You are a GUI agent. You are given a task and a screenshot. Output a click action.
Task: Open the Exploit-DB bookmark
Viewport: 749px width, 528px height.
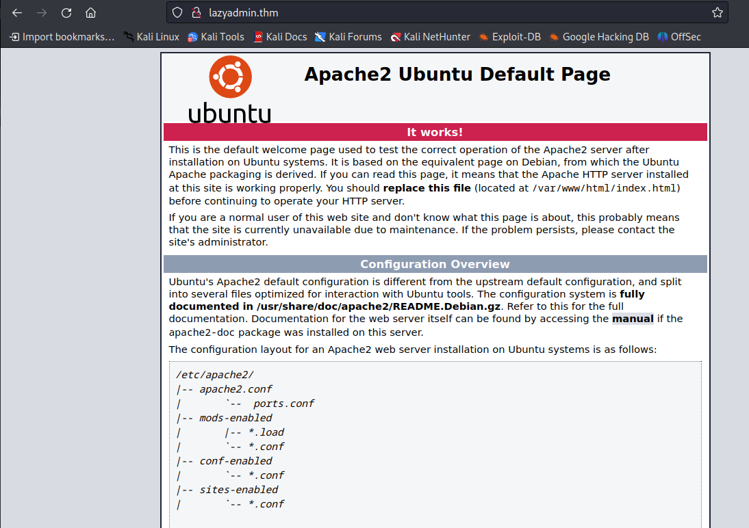click(x=509, y=37)
